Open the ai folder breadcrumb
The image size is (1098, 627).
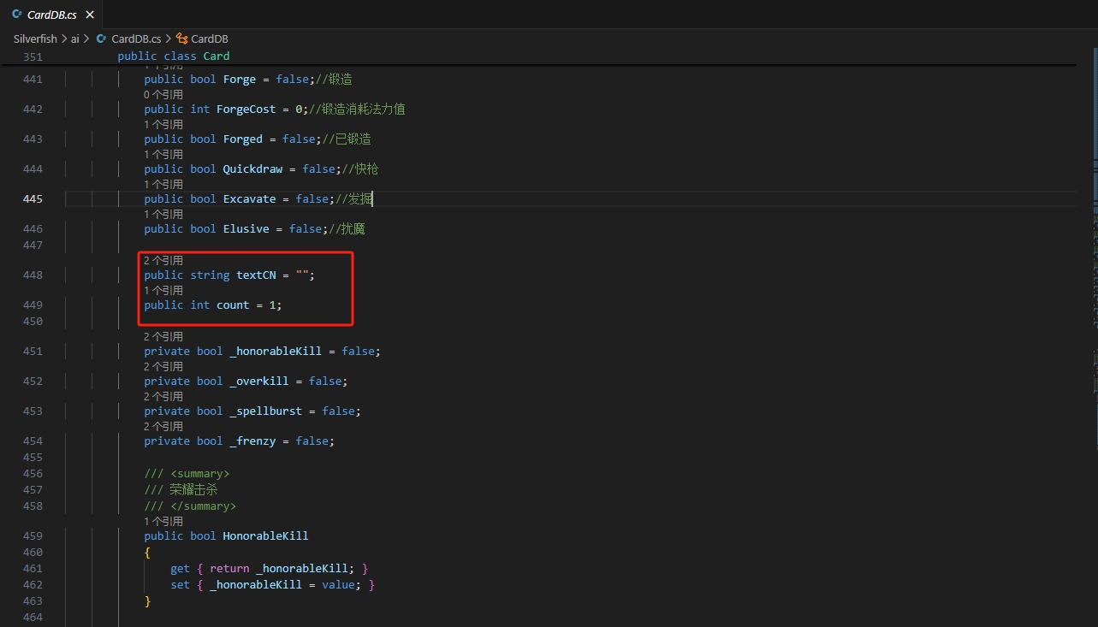(75, 38)
